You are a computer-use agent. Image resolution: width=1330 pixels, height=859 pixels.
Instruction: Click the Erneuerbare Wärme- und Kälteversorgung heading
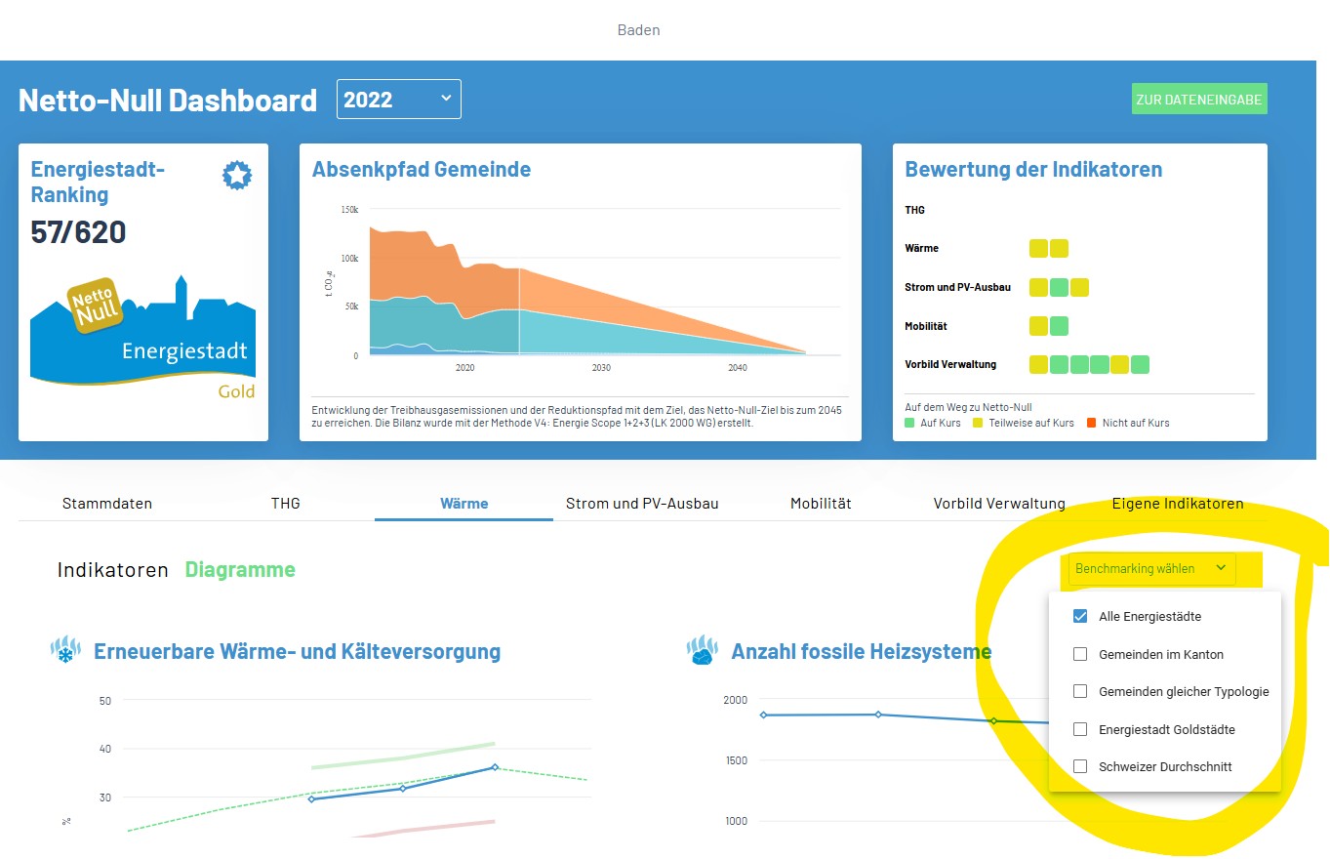[298, 651]
